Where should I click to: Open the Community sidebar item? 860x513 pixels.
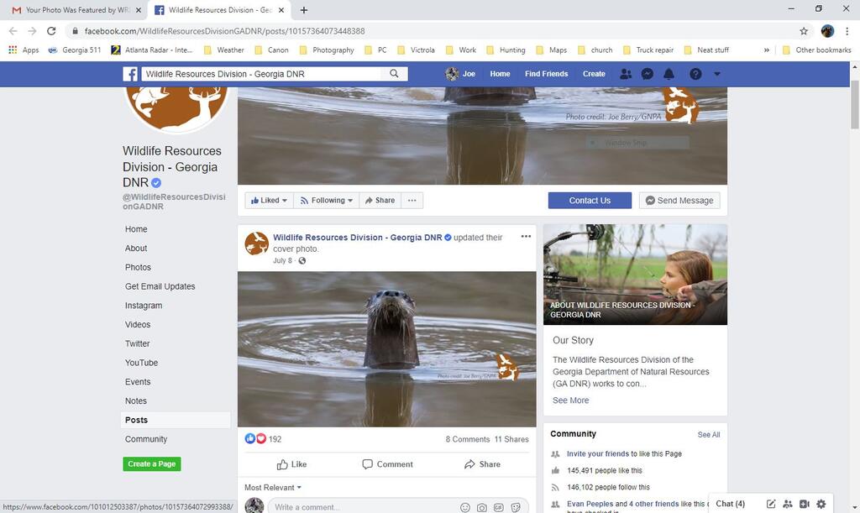point(146,440)
